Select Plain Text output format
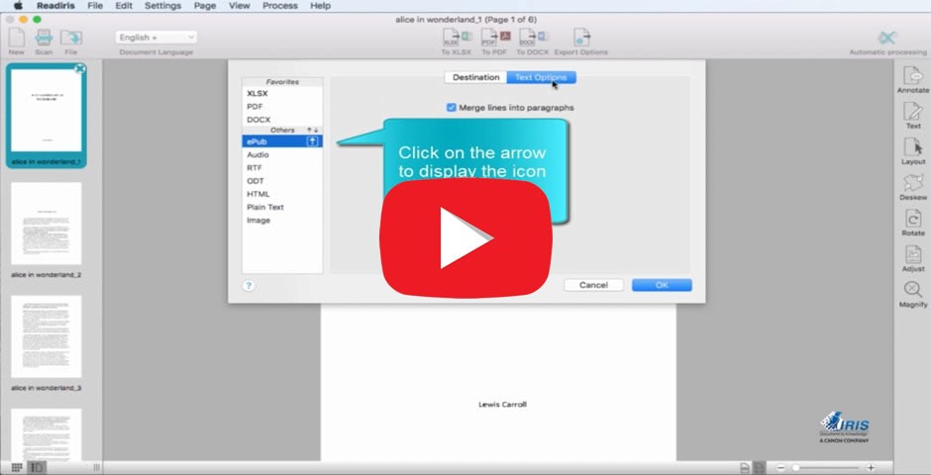Viewport: 931px width, 475px height. click(282, 207)
